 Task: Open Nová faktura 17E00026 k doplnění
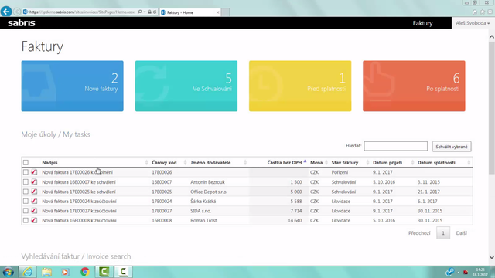tap(77, 172)
